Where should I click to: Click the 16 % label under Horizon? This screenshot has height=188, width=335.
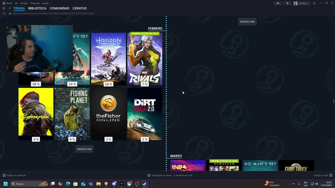(x=108, y=84)
